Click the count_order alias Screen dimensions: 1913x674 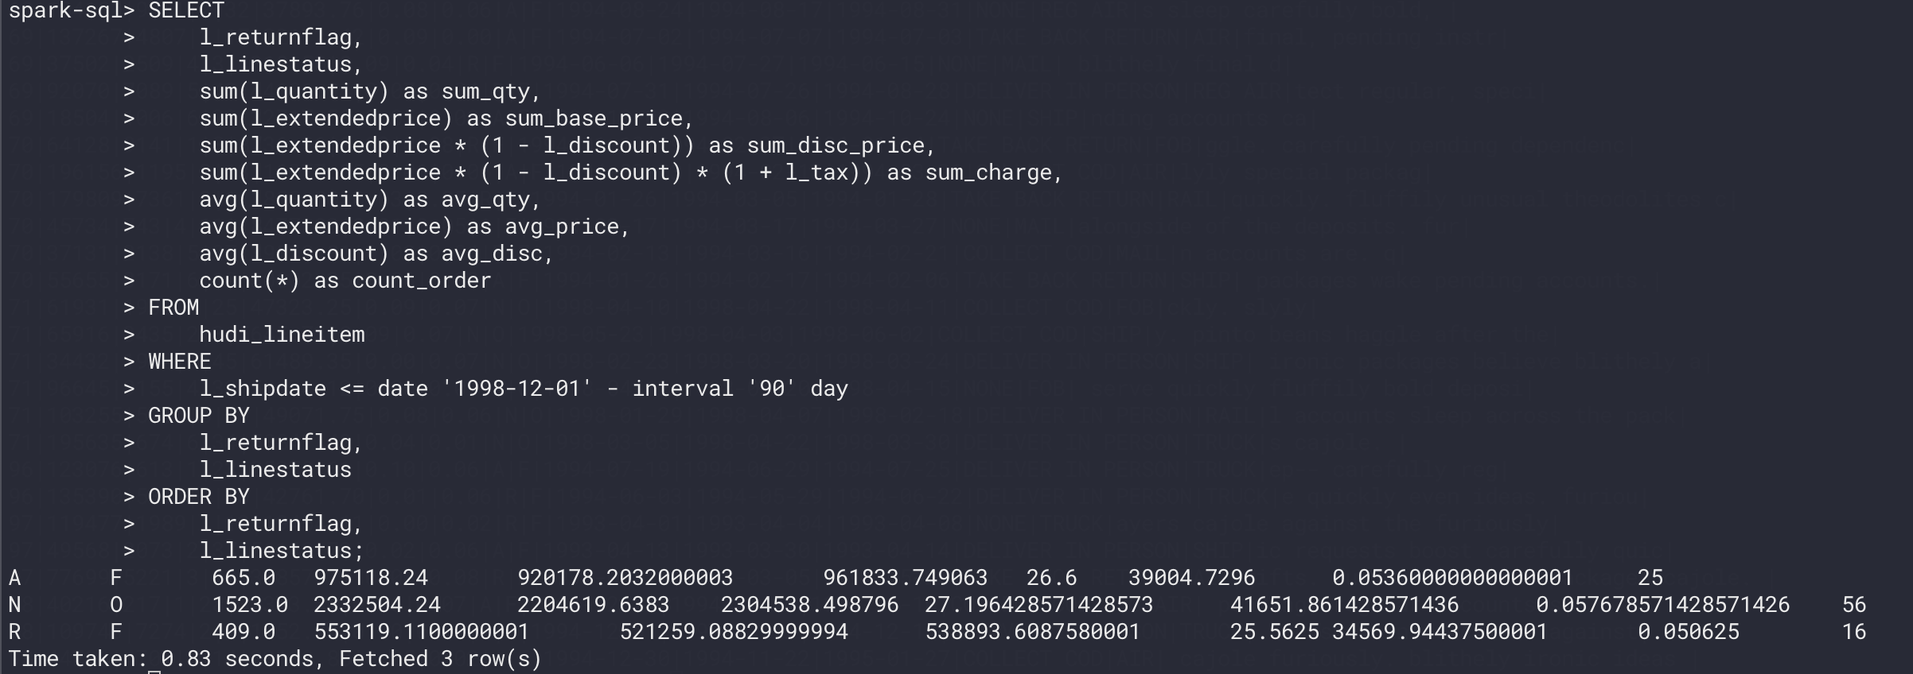click(422, 281)
